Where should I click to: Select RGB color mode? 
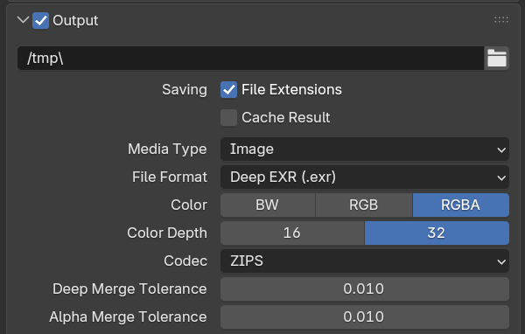click(364, 205)
